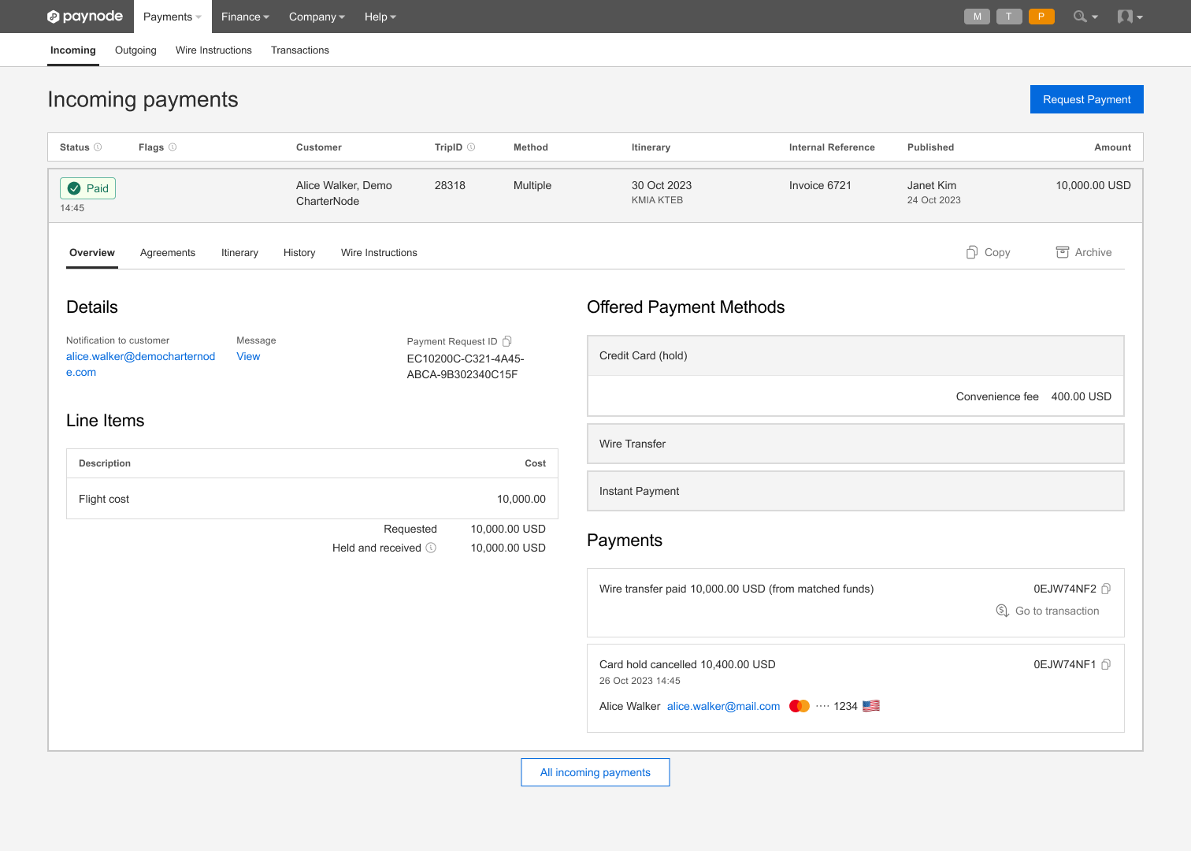The height and width of the screenshot is (851, 1191).
Task: Click the Paid status checkmark badge
Action: (87, 188)
